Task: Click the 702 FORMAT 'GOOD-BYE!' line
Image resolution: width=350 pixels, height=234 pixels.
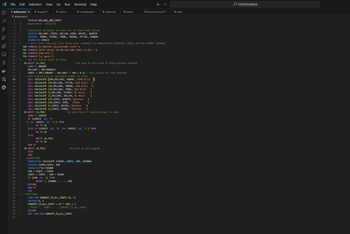Action: click(38, 53)
